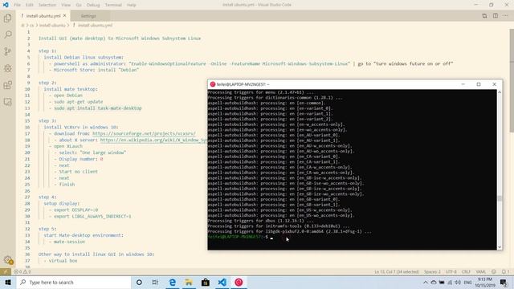Click the 'export DISPLAY=:0' line
514x289 pixels.
point(75,210)
